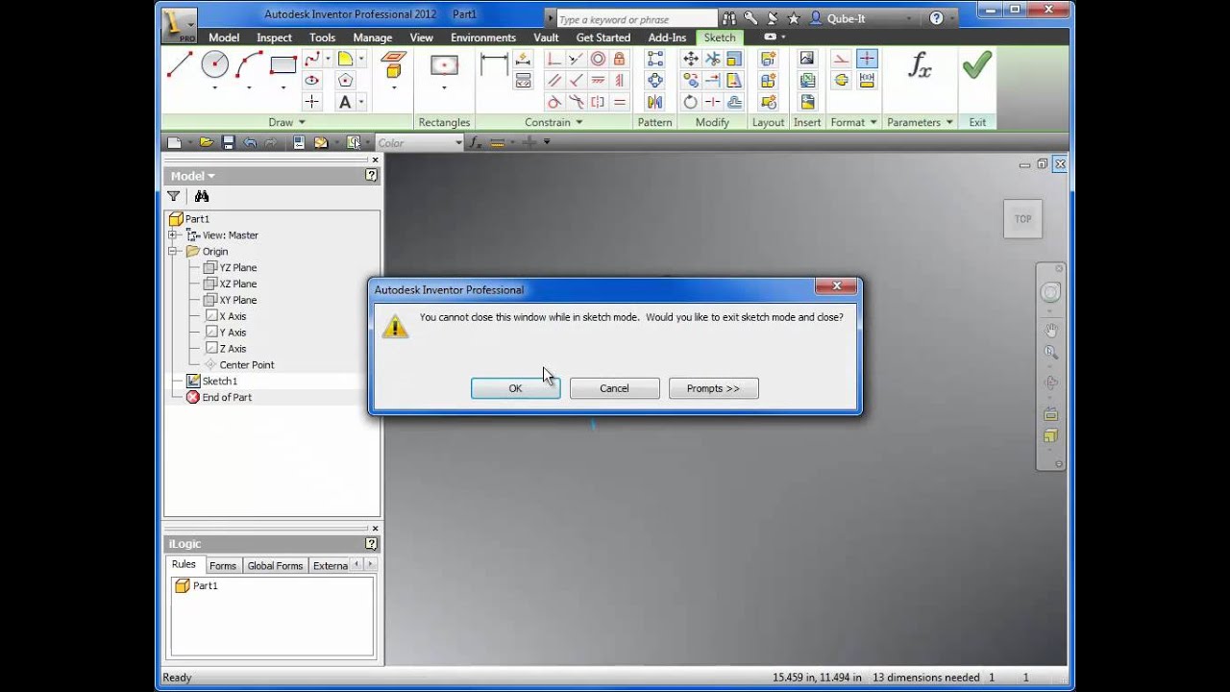Select the Rectangular Pattern tool
This screenshot has width=1230, height=692.
click(654, 60)
